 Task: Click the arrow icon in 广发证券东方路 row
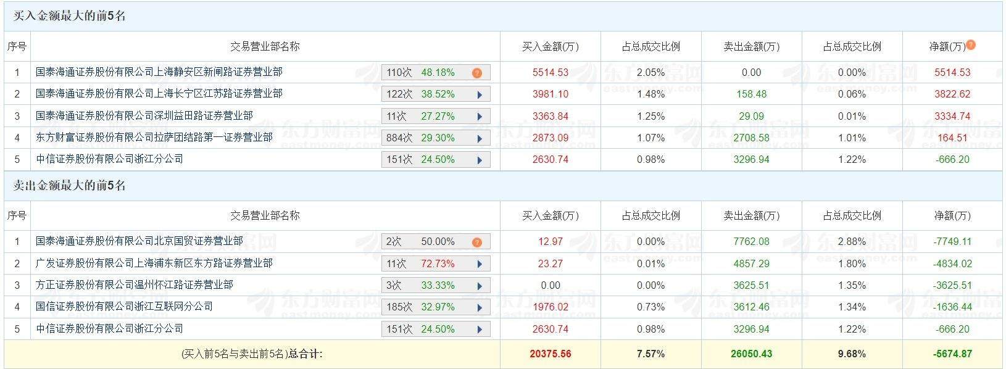click(480, 264)
